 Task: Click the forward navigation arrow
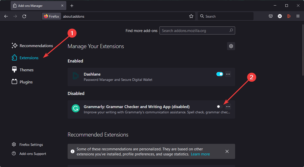pyautogui.click(x=15, y=16)
